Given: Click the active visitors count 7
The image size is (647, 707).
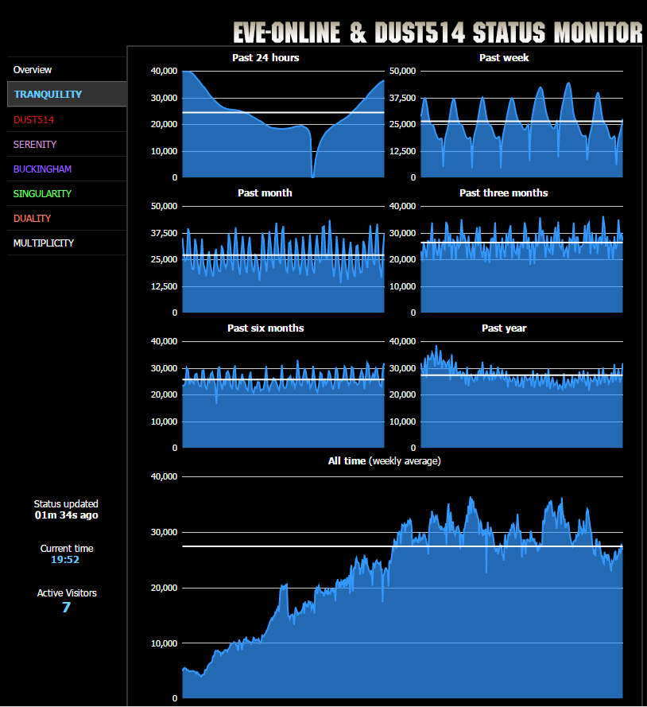Looking at the screenshot, I should click(66, 608).
